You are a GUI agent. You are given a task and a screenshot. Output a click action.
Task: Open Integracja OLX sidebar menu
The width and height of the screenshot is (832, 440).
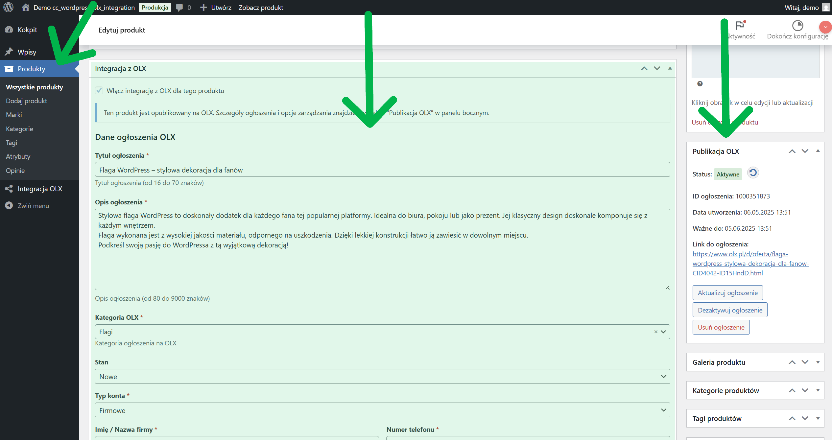pyautogui.click(x=39, y=189)
